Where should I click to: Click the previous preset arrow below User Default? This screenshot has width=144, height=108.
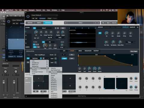pyautogui.click(x=33, y=18)
